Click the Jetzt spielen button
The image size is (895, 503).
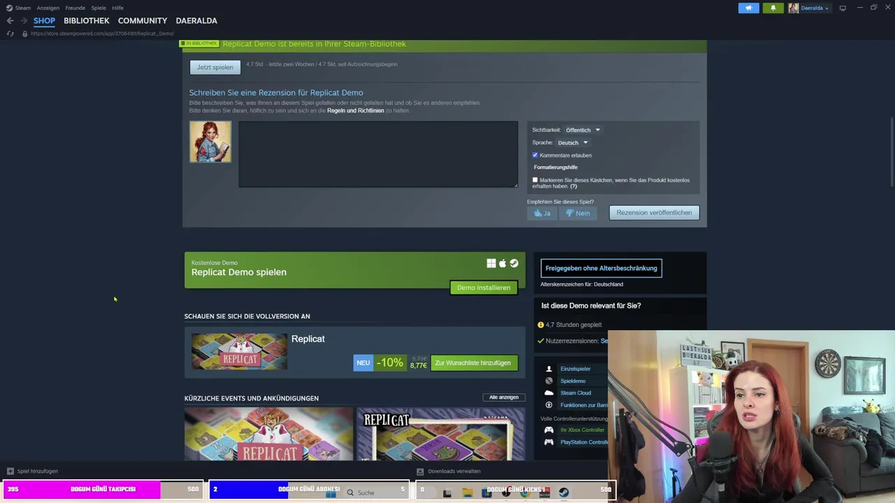pos(215,67)
